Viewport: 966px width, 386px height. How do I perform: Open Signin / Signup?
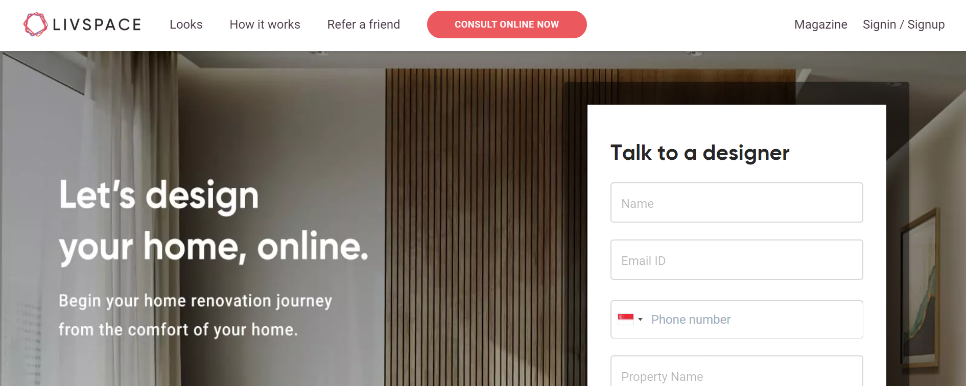[x=904, y=25]
